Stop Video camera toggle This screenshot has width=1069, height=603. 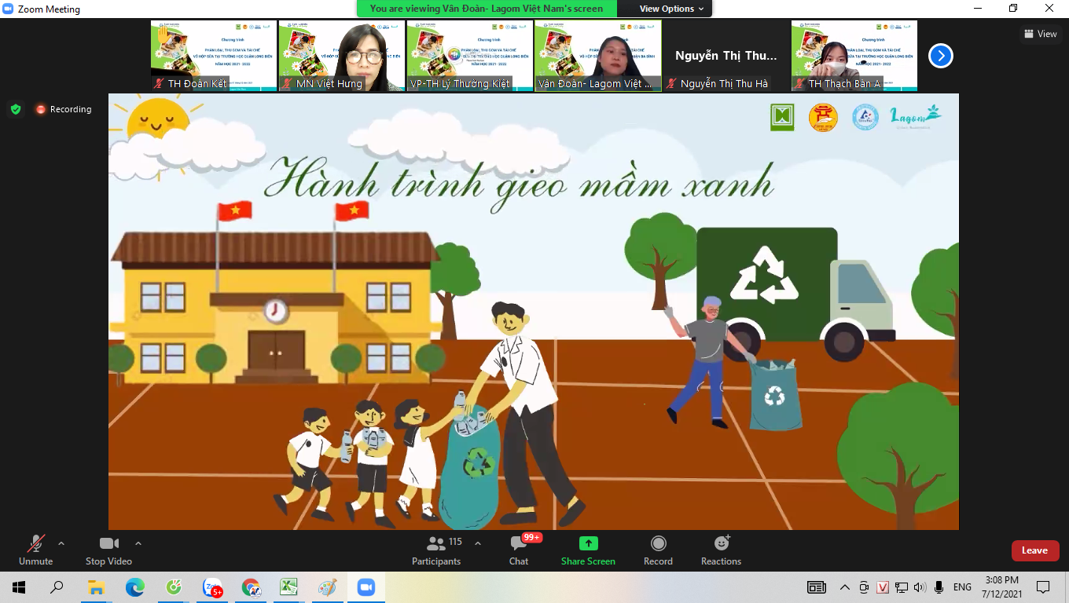pos(108,550)
